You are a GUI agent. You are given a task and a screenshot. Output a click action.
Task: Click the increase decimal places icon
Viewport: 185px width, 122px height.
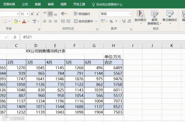124,21
